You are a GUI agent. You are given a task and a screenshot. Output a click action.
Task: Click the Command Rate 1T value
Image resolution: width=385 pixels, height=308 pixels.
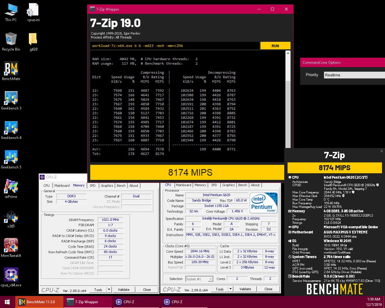coord(111,257)
